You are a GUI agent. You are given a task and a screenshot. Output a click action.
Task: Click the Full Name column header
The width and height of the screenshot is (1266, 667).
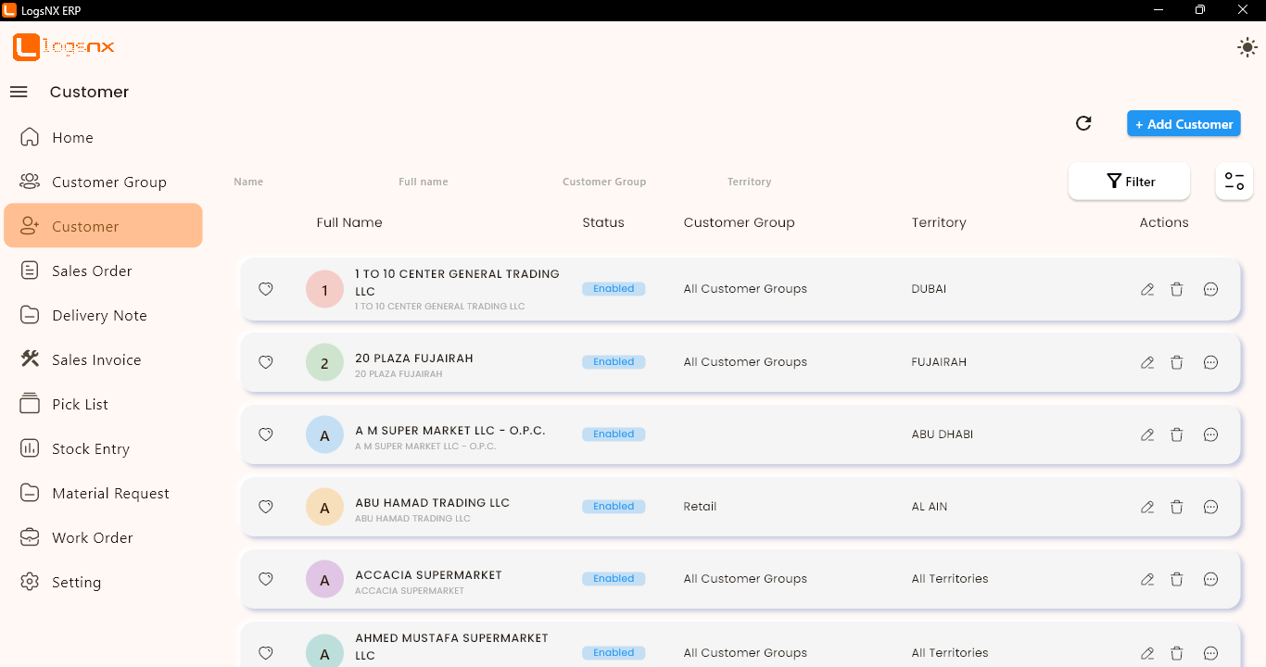(x=349, y=222)
